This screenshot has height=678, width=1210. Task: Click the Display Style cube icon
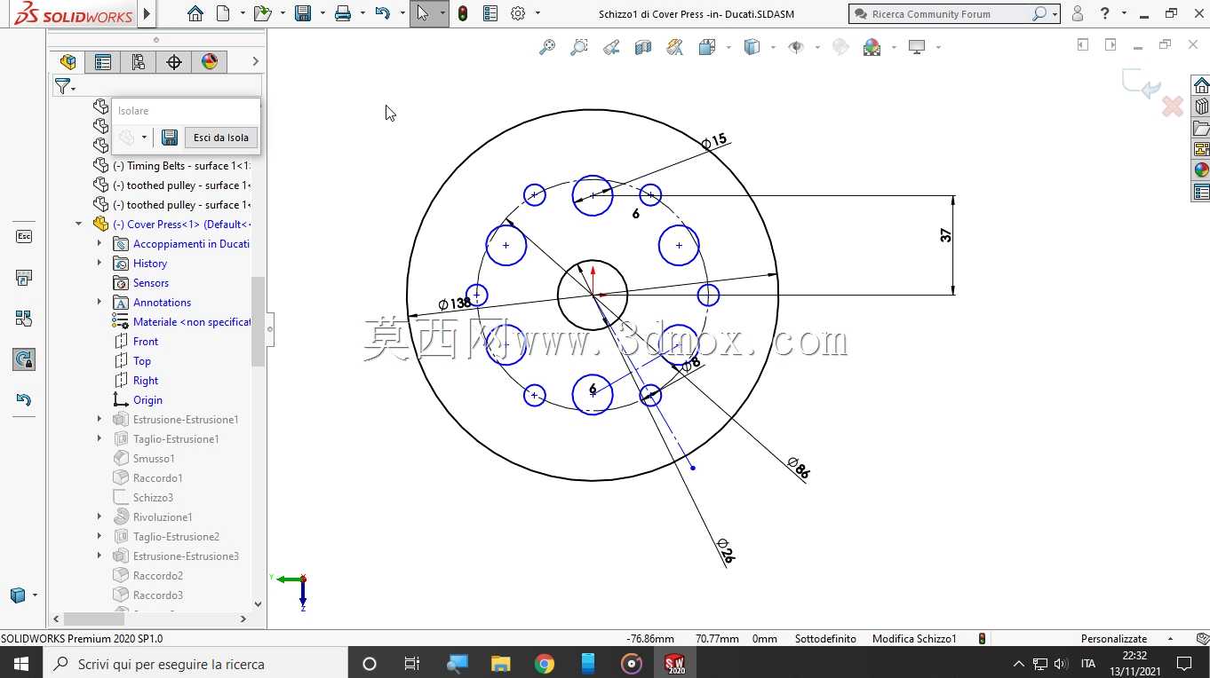[752, 47]
